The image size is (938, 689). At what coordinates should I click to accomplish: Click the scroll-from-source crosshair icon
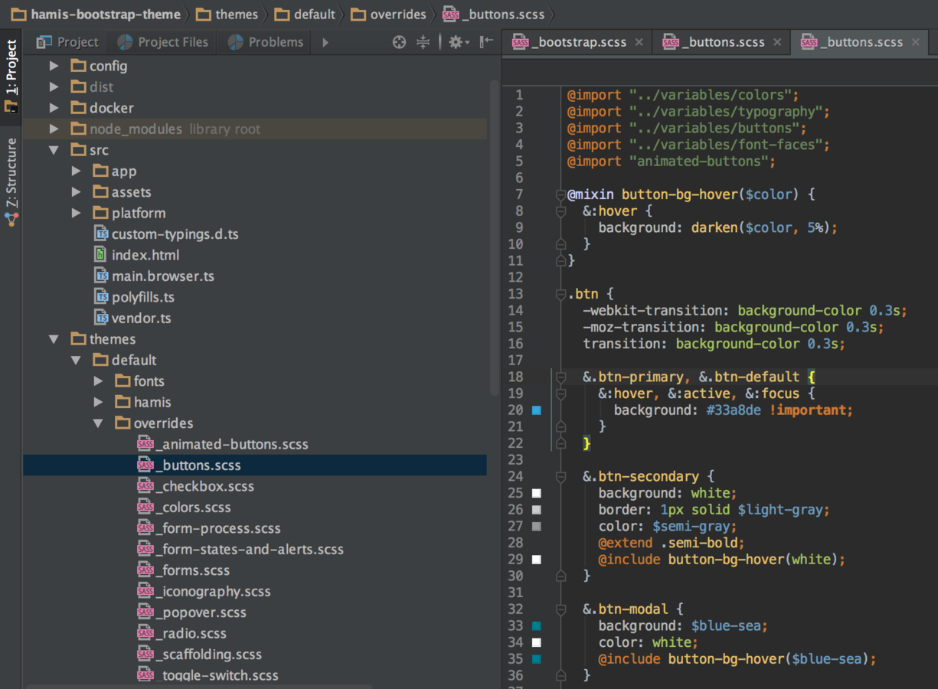tap(399, 42)
